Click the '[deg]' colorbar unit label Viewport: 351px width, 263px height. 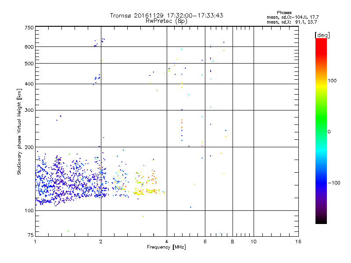pos(322,35)
